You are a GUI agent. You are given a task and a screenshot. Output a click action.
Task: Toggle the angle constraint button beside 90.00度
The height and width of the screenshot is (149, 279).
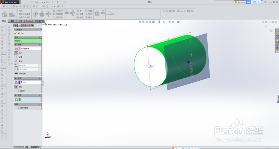pyautogui.click(x=16, y=65)
